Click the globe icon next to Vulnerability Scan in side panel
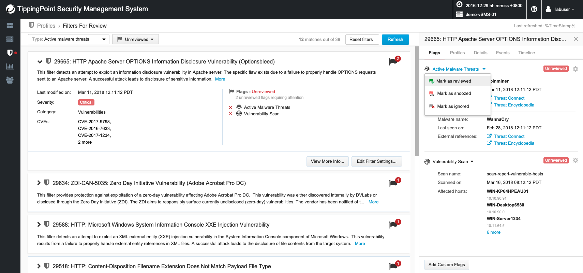 click(x=427, y=162)
